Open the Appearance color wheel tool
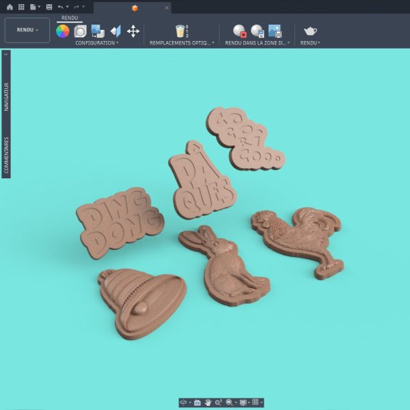The image size is (410, 410). [63, 31]
